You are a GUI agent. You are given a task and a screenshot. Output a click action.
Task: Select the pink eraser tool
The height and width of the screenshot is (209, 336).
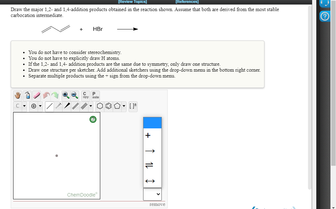(37, 95)
